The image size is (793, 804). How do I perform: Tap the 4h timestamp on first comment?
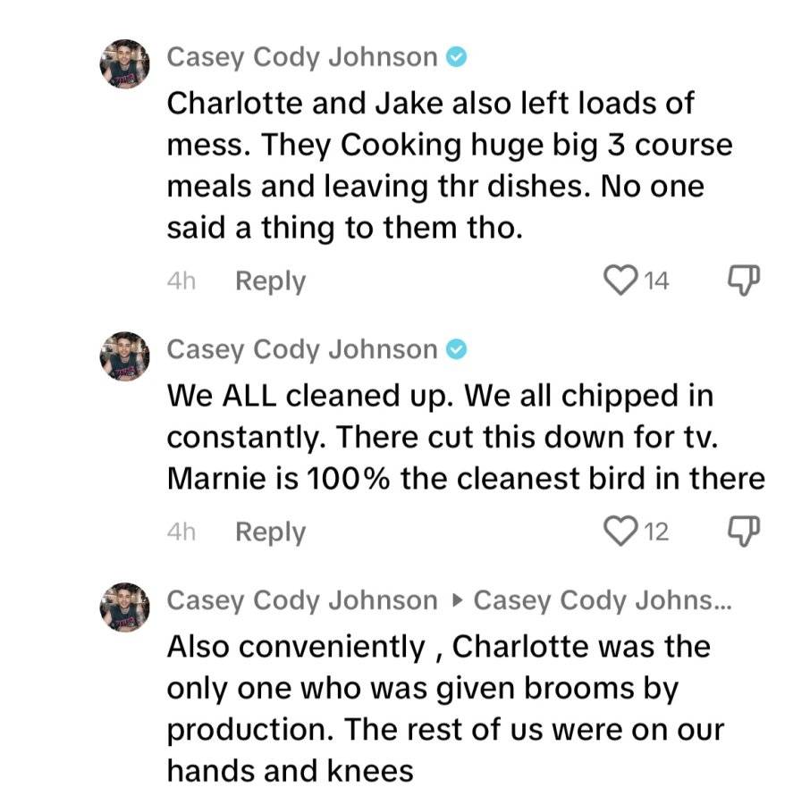(181, 281)
